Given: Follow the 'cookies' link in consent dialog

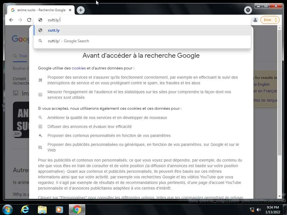Looking at the screenshot, I should (79, 68).
